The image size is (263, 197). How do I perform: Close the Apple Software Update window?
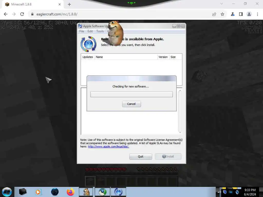183,26
